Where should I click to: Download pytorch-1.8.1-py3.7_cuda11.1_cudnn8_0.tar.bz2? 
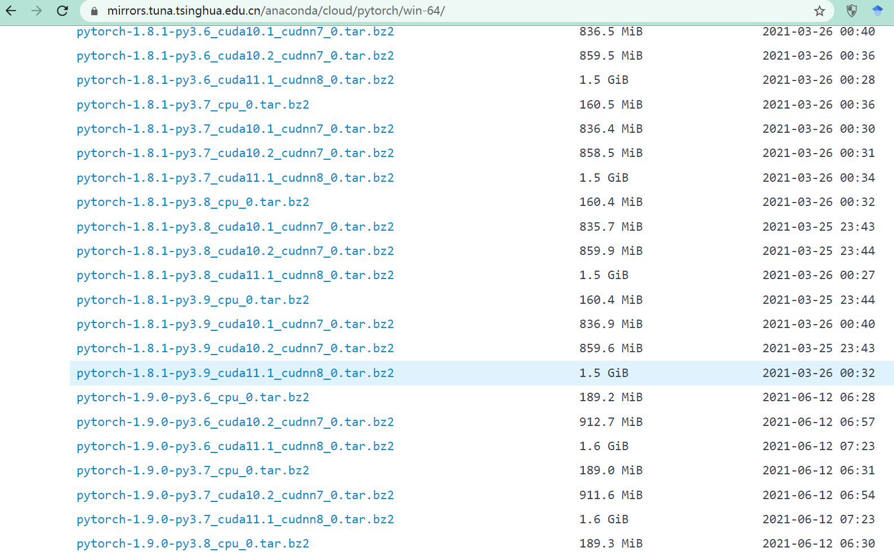235,178
